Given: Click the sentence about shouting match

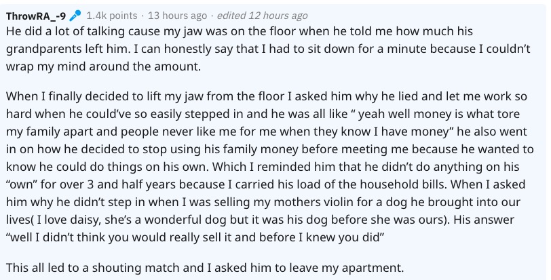Looking at the screenshot, I should tap(205, 268).
